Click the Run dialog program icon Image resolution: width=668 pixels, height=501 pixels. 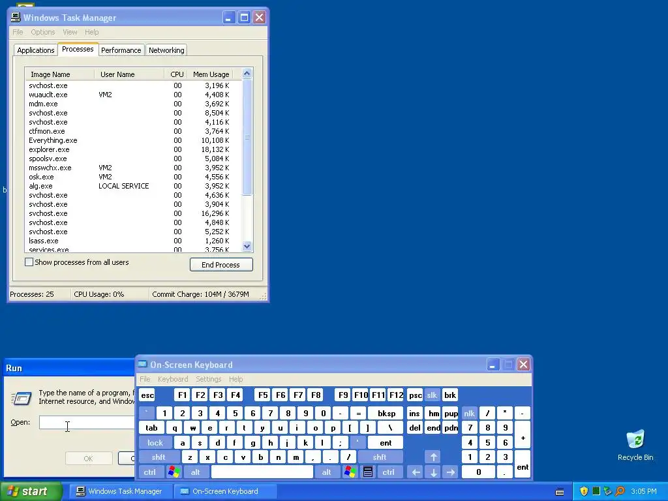[x=22, y=399]
